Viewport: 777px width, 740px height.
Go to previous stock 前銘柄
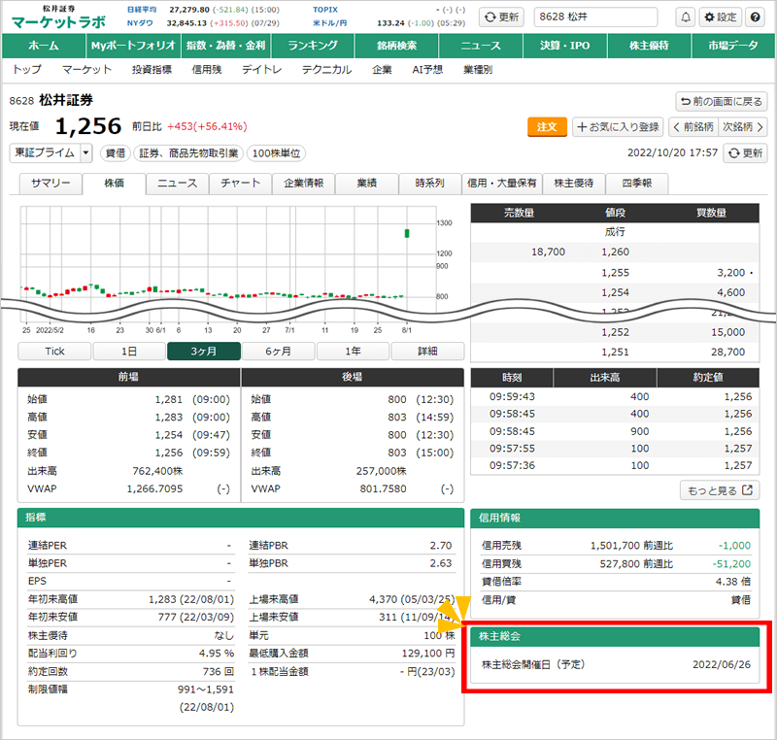tap(693, 127)
